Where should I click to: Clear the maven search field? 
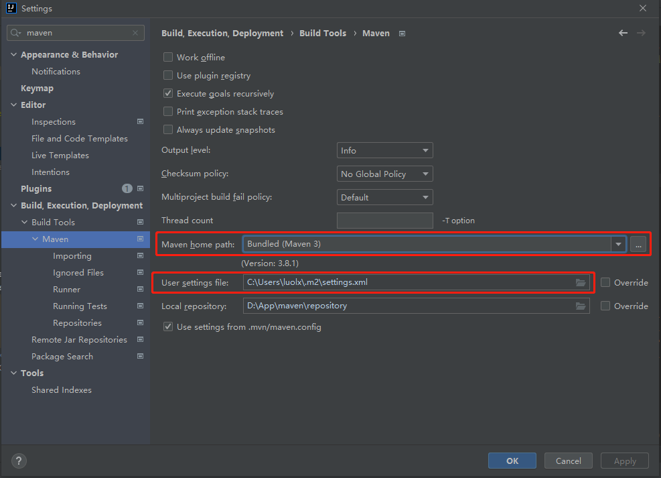pos(135,32)
